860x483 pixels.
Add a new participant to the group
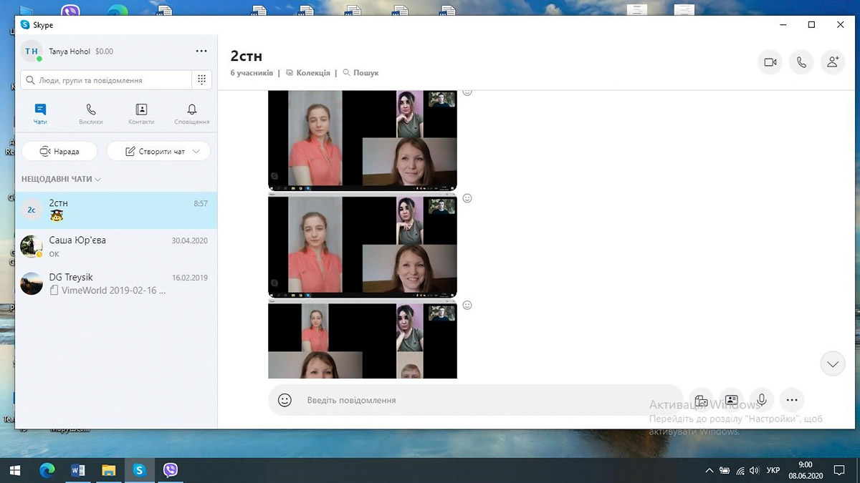tap(832, 62)
